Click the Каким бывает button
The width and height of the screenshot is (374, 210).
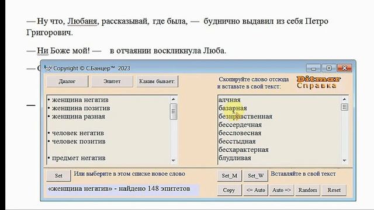point(157,82)
